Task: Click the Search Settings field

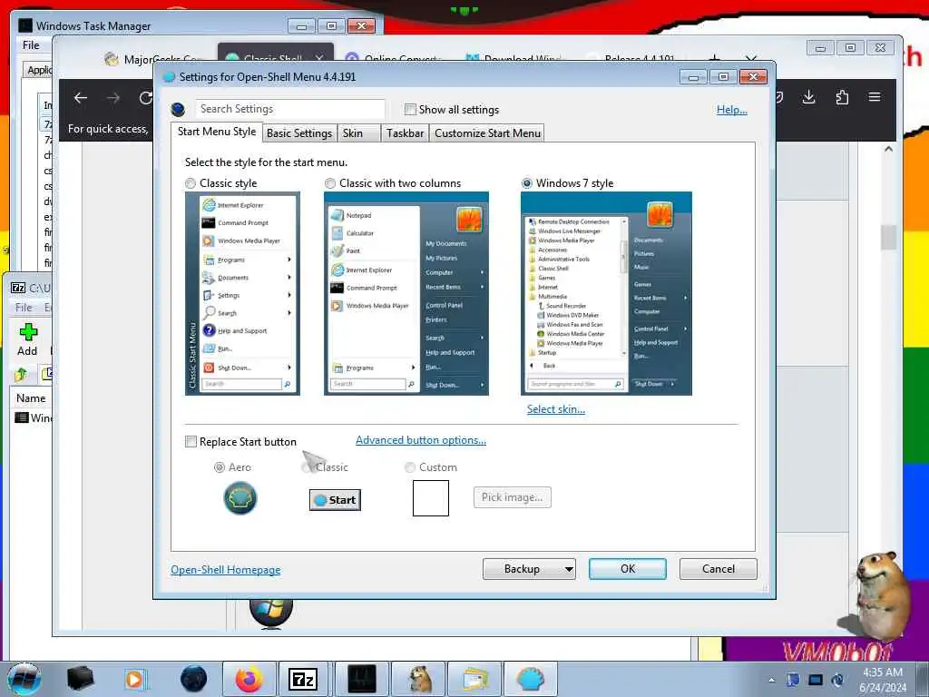Action: click(x=290, y=109)
